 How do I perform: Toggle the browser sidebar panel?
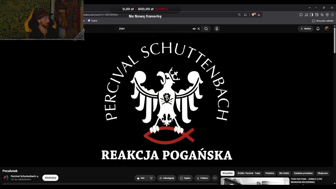pyautogui.click(x=311, y=15)
